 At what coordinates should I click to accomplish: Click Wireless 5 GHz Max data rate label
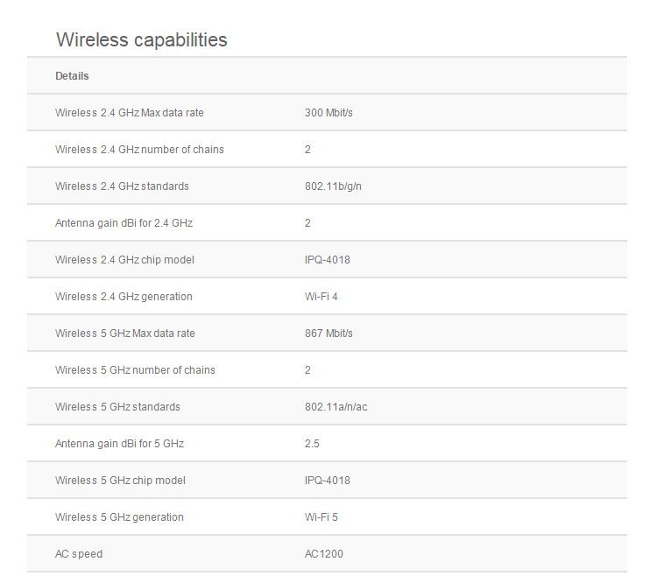point(124,334)
